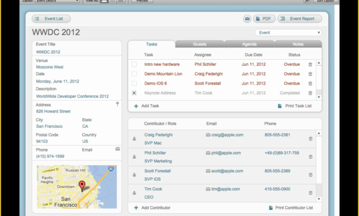The height and width of the screenshot is (216, 359).
Task: Click the Overdue status of Intro new hardware
Action: [292, 64]
